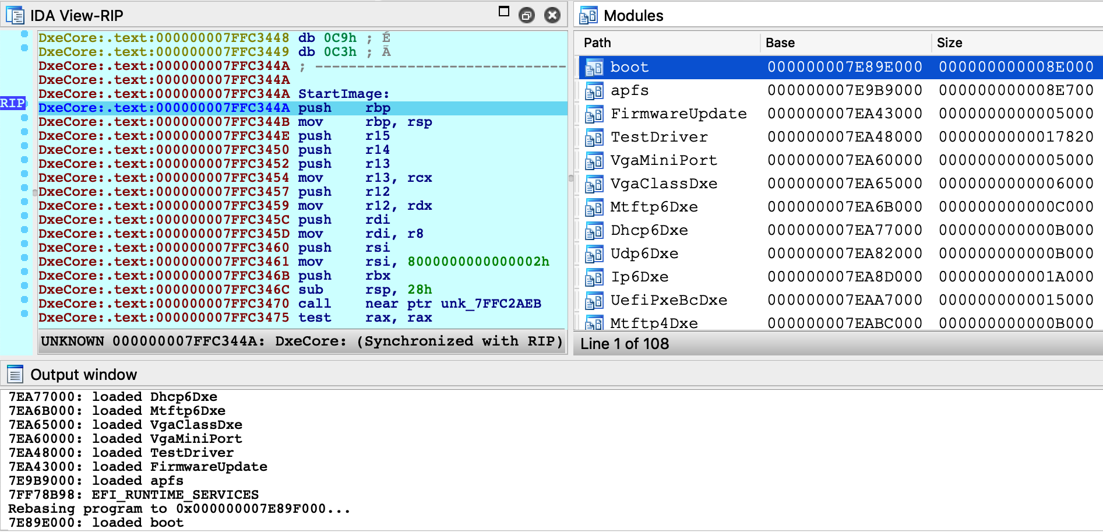This screenshot has height=532, width=1103.
Task: Toggle breakpoint dot at sub rsp, 28h line
Action: (x=24, y=286)
